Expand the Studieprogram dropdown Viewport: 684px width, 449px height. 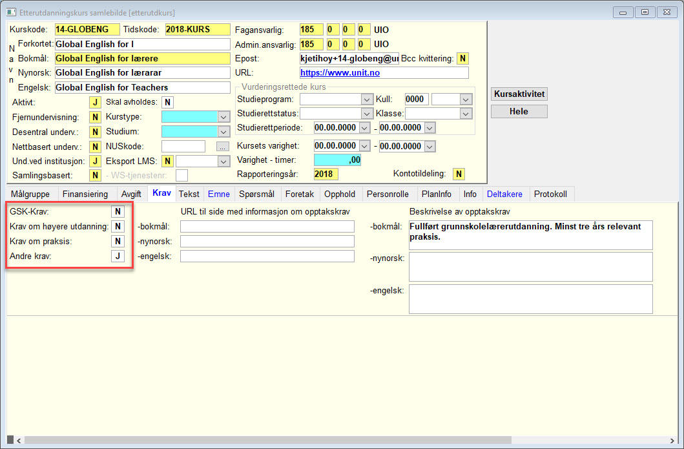point(367,99)
